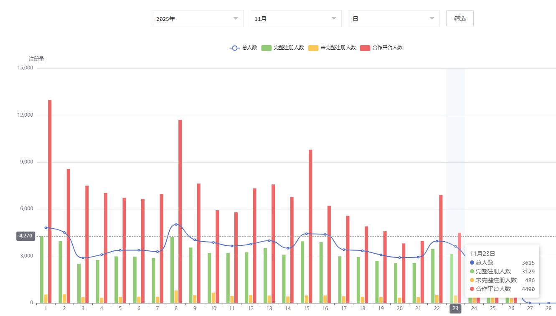
Task: Click the green bar for day 1
Action: click(42, 270)
